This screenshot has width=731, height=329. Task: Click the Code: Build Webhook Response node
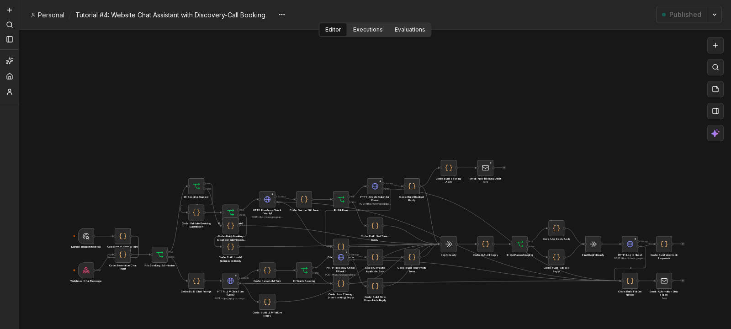pyautogui.click(x=664, y=244)
